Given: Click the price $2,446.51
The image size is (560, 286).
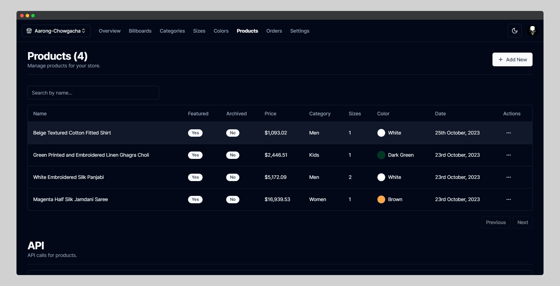Looking at the screenshot, I should tap(276, 155).
